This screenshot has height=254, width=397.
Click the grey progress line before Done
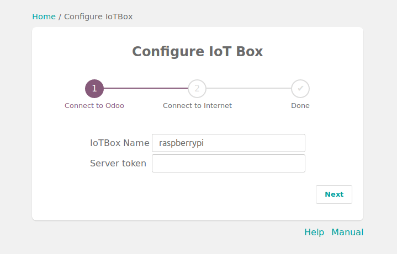248,88
